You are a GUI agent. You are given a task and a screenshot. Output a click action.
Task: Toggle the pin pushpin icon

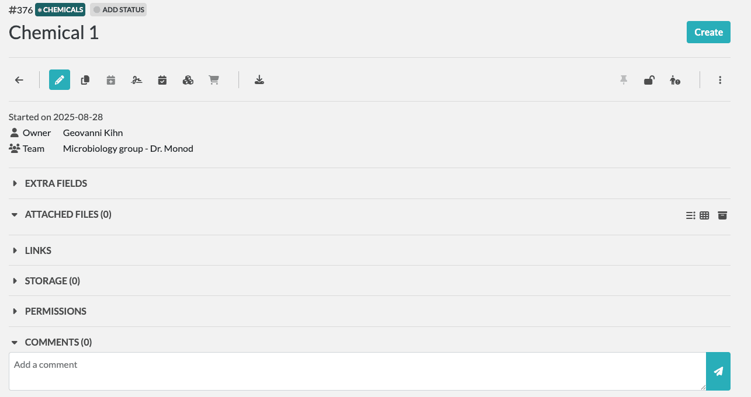click(624, 80)
